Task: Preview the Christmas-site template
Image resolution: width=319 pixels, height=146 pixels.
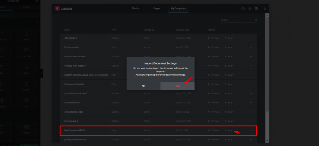Action: 213,47
